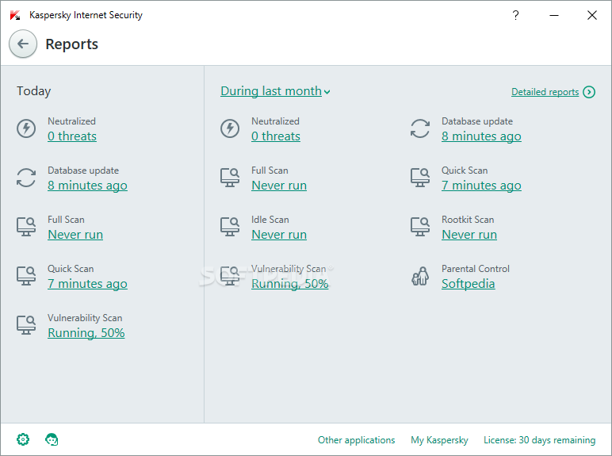Click the Full Scan icon in last month section
This screenshot has height=456, width=612.
[230, 178]
